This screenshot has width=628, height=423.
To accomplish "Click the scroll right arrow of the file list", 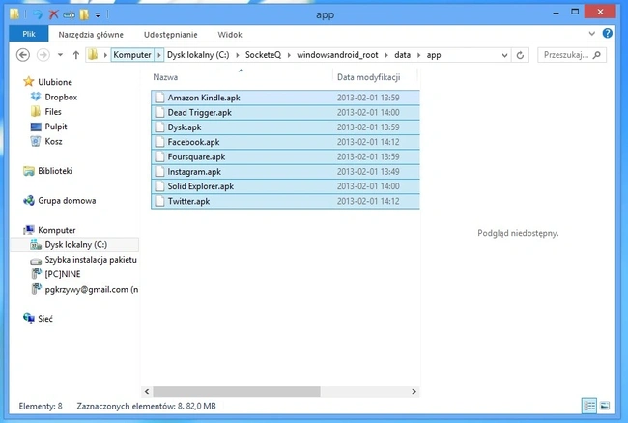I will point(414,391).
